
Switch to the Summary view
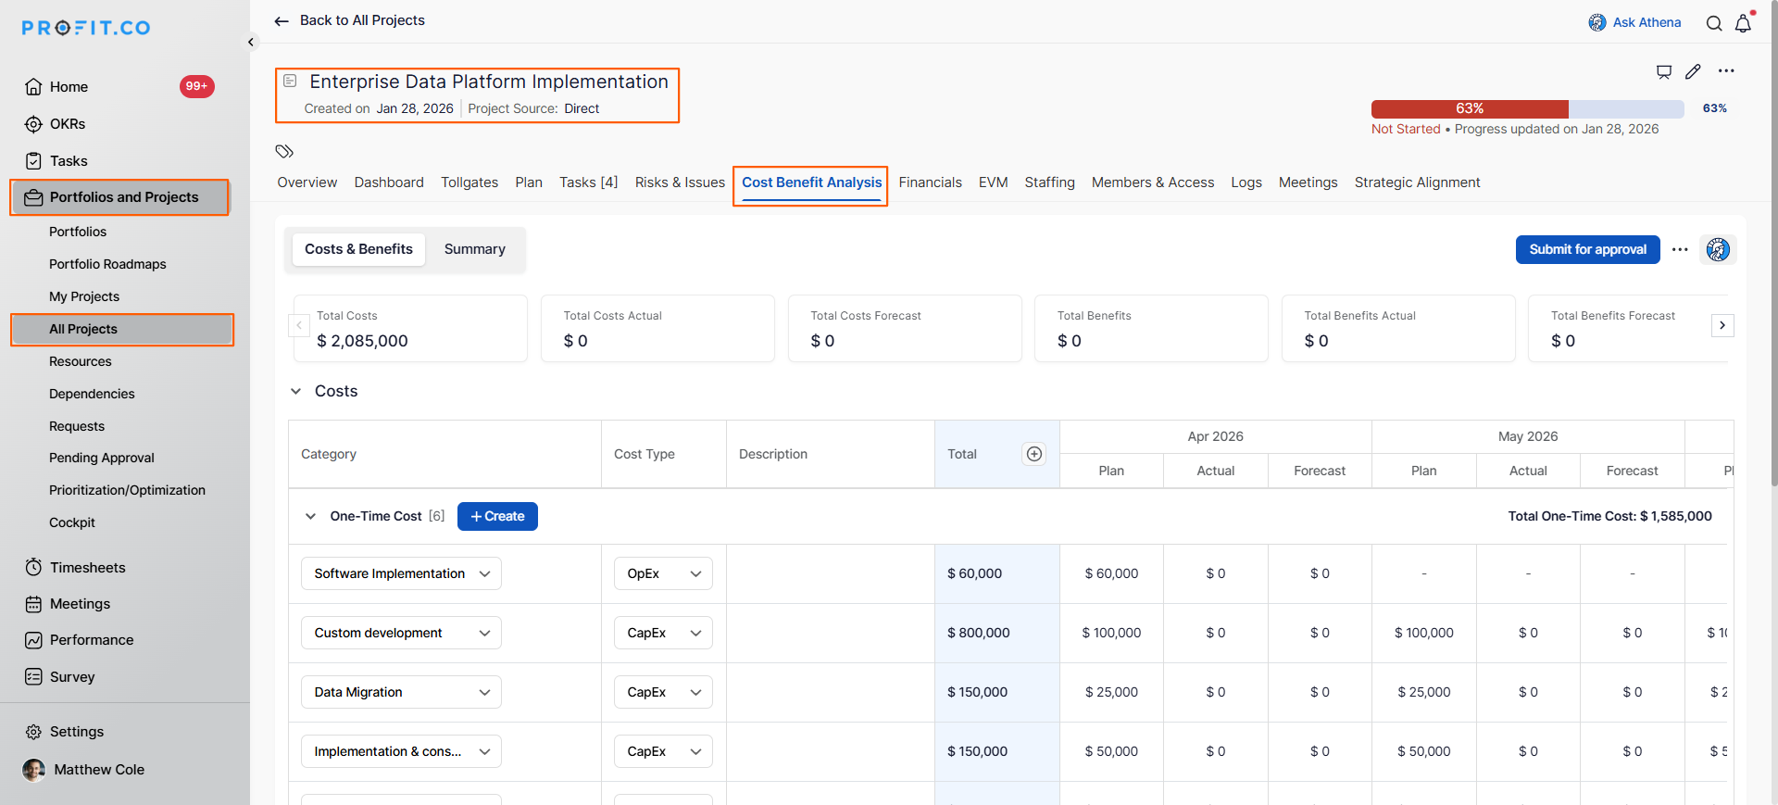[474, 249]
